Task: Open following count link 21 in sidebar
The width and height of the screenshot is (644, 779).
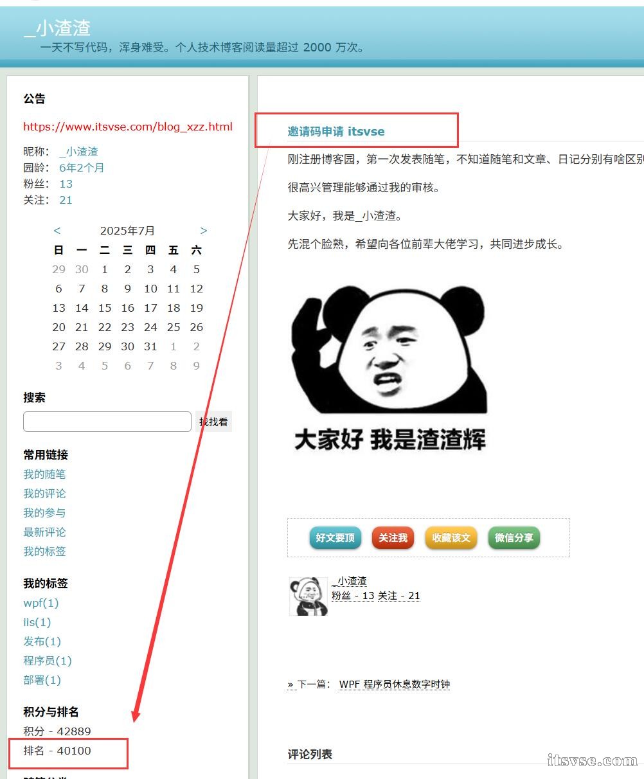Action: coord(66,200)
